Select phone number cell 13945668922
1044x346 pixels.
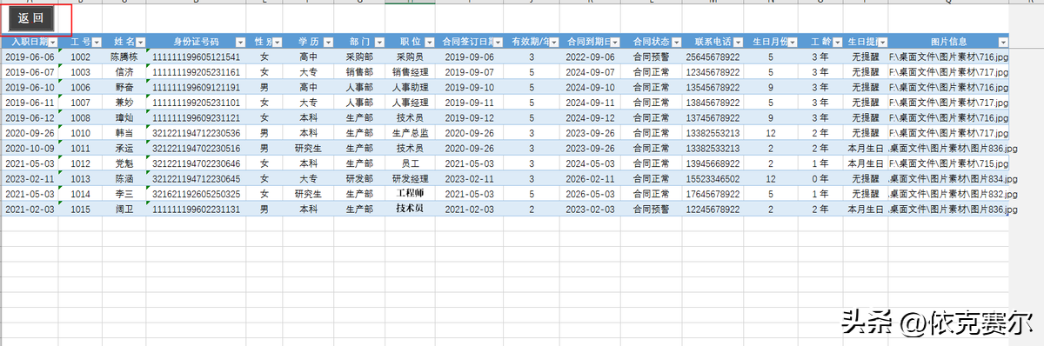[713, 163]
